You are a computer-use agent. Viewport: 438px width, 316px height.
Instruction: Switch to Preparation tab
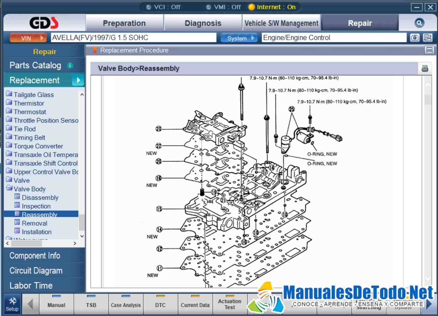tap(124, 23)
